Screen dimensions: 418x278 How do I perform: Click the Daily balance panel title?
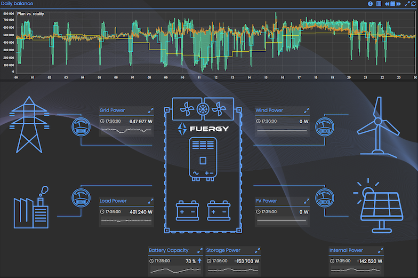(17, 3)
